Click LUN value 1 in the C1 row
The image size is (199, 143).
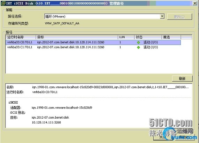(120, 47)
